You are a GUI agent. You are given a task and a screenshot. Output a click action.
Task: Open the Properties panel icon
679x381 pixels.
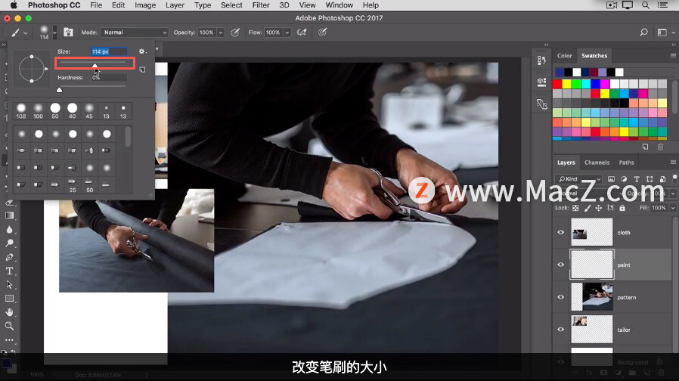[541, 82]
